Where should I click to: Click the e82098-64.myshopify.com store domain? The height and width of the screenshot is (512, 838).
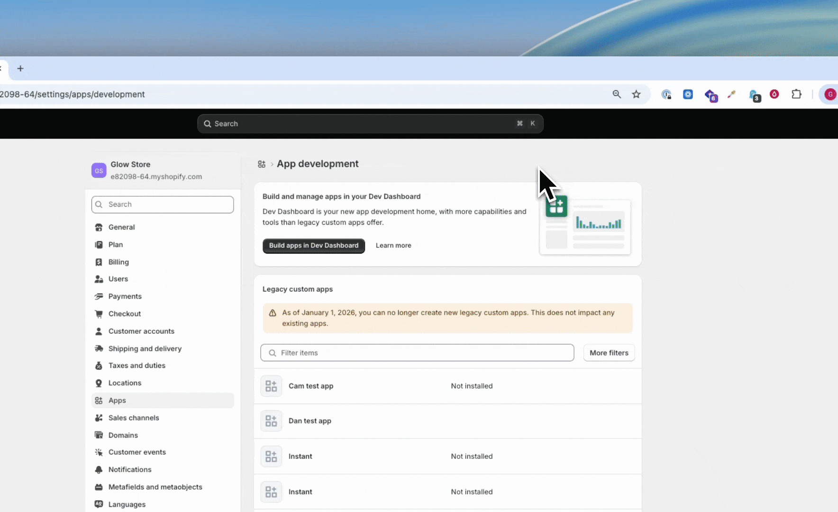pyautogui.click(x=156, y=176)
